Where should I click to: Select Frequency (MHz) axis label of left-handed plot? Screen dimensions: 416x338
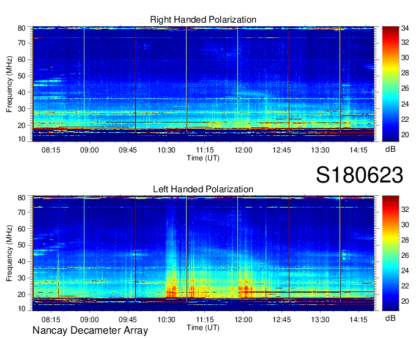click(10, 254)
